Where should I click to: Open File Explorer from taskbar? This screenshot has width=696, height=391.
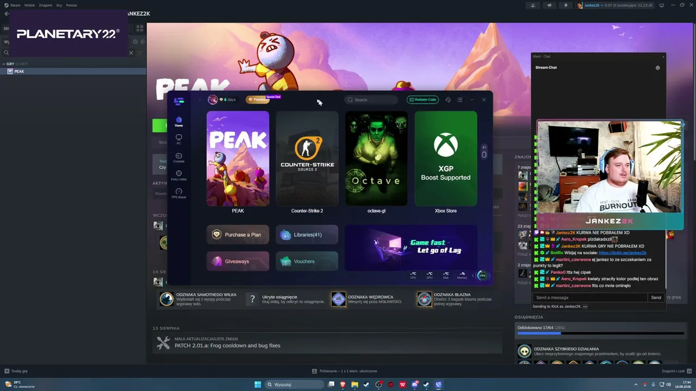(x=355, y=384)
